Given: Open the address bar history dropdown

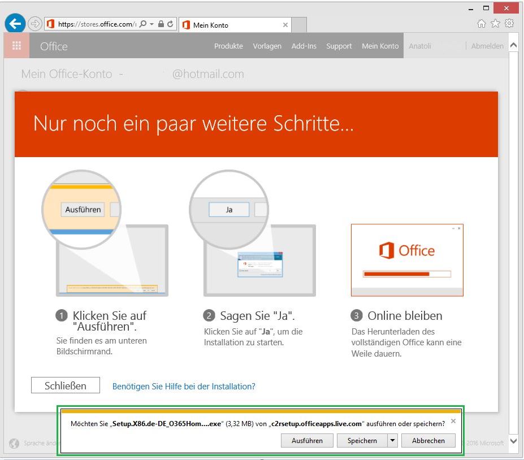Looking at the screenshot, I should point(151,23).
